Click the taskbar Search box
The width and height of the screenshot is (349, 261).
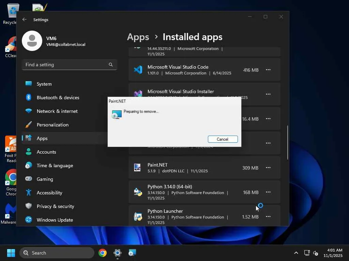click(57, 253)
